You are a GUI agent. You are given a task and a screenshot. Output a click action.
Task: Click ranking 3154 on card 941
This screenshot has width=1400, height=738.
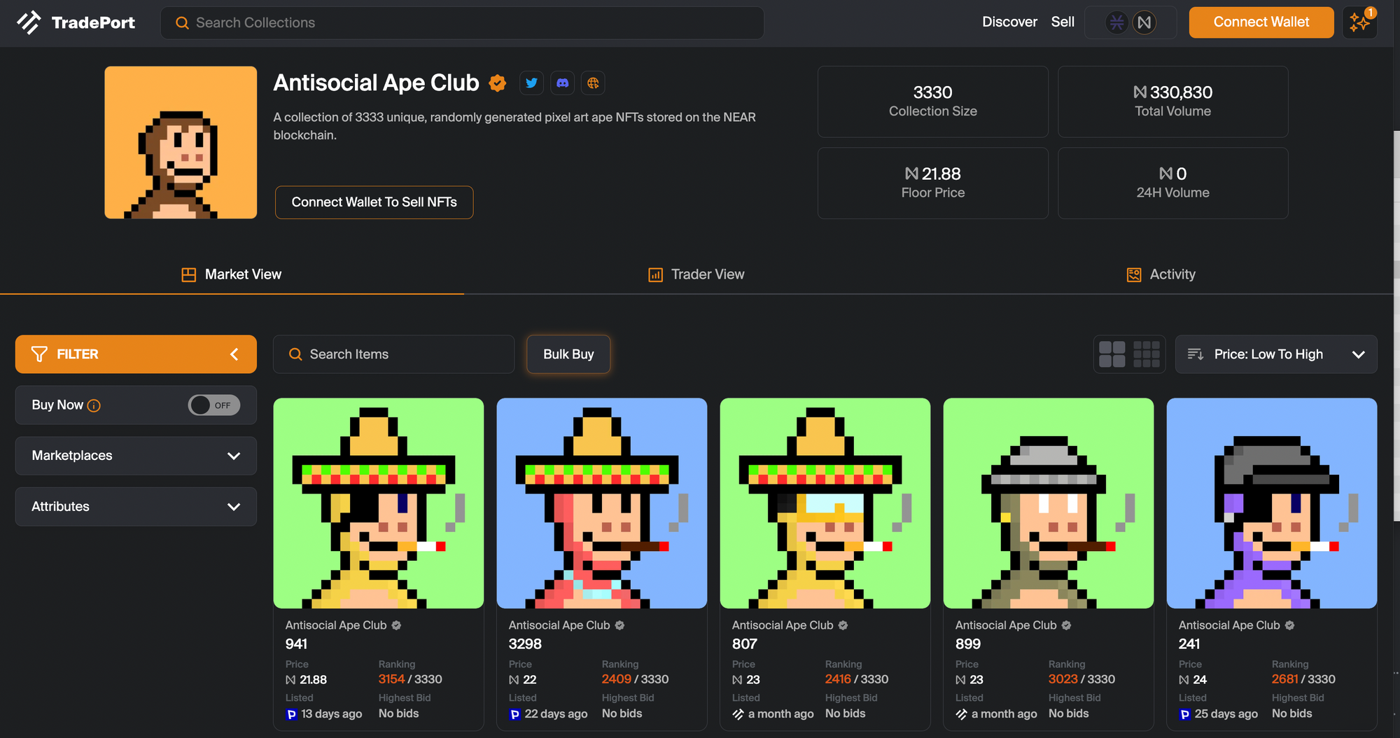[x=391, y=679]
